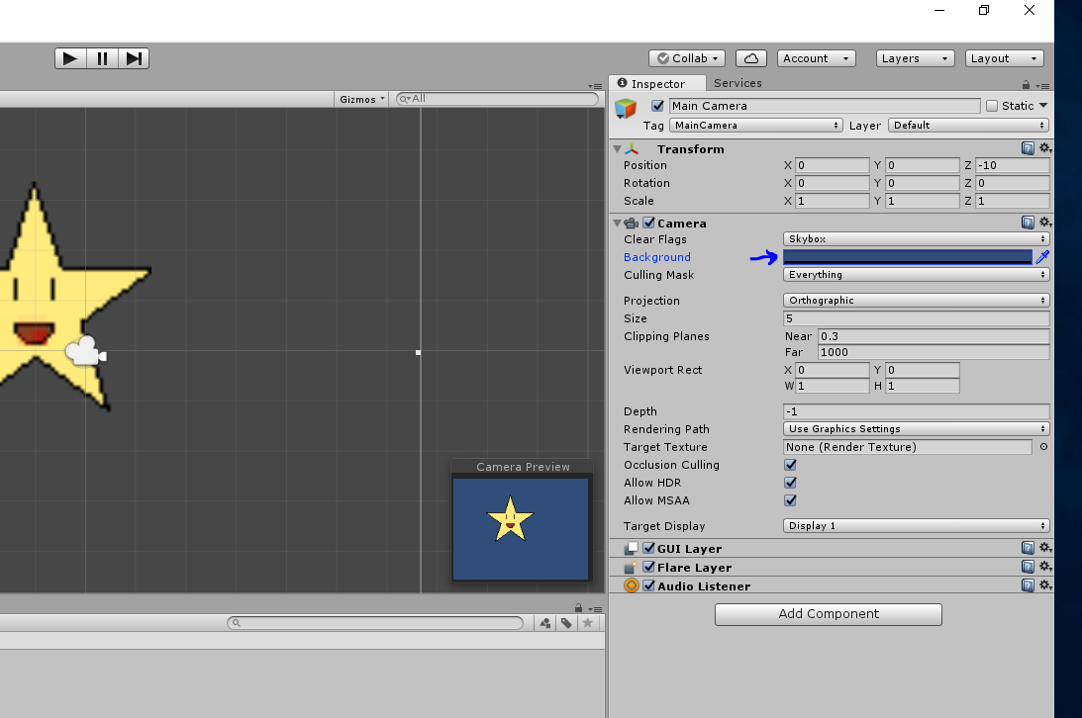Open the Target Display dropdown

[917, 526]
